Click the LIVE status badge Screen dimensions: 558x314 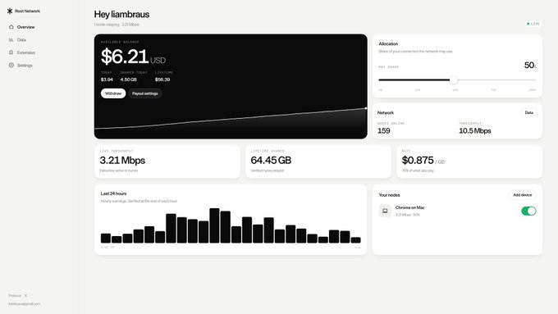[x=533, y=24]
